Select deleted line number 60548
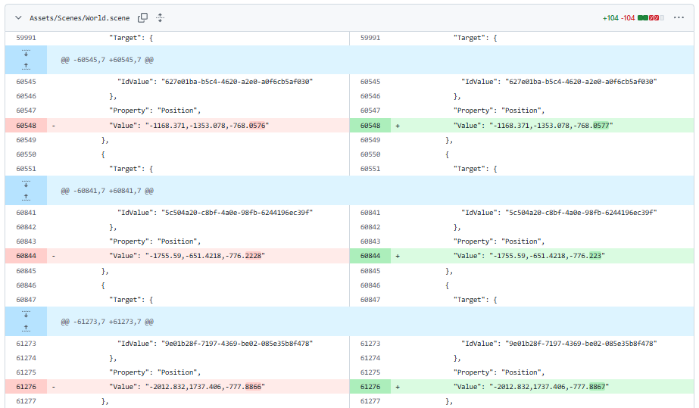Image resolution: width=699 pixels, height=408 pixels. [26, 126]
